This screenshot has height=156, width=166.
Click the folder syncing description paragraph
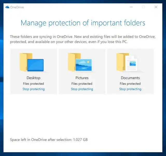[x=83, y=39]
